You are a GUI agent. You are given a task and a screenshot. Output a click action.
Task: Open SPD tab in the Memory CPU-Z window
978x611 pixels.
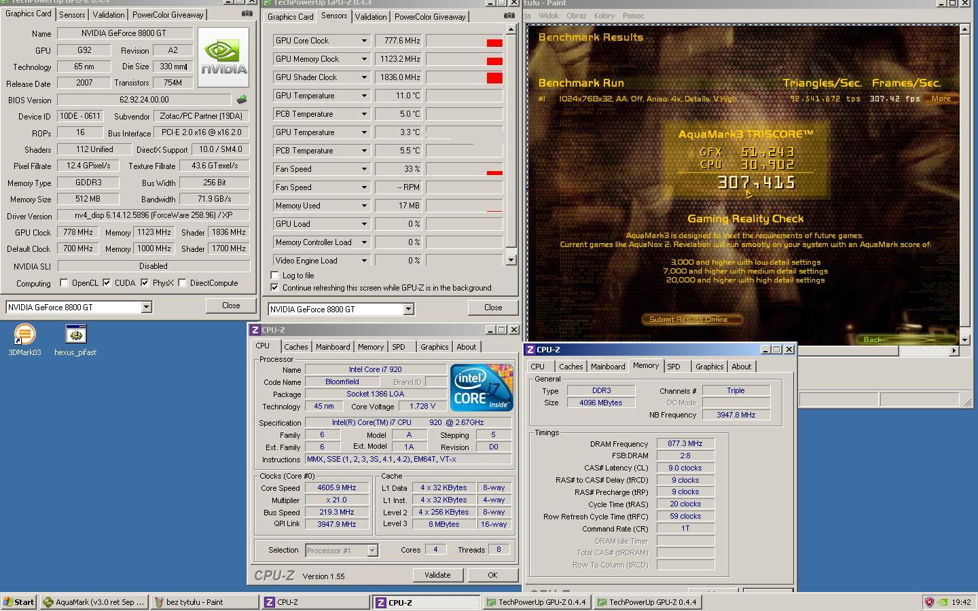[x=673, y=367]
